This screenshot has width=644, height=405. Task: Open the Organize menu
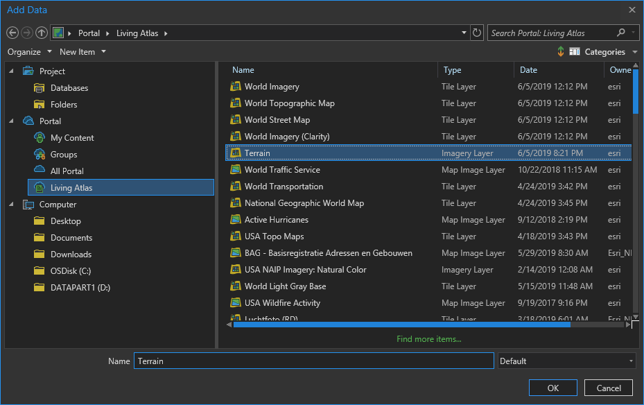[29, 52]
